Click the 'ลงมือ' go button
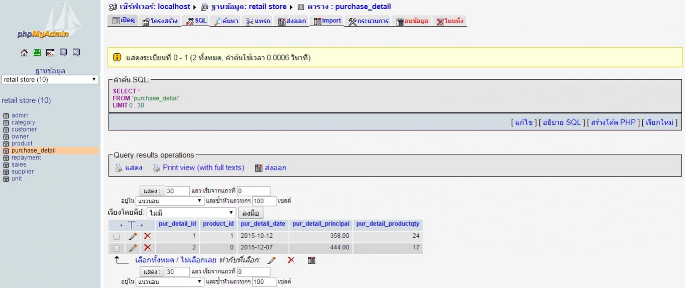 pyautogui.click(x=251, y=213)
